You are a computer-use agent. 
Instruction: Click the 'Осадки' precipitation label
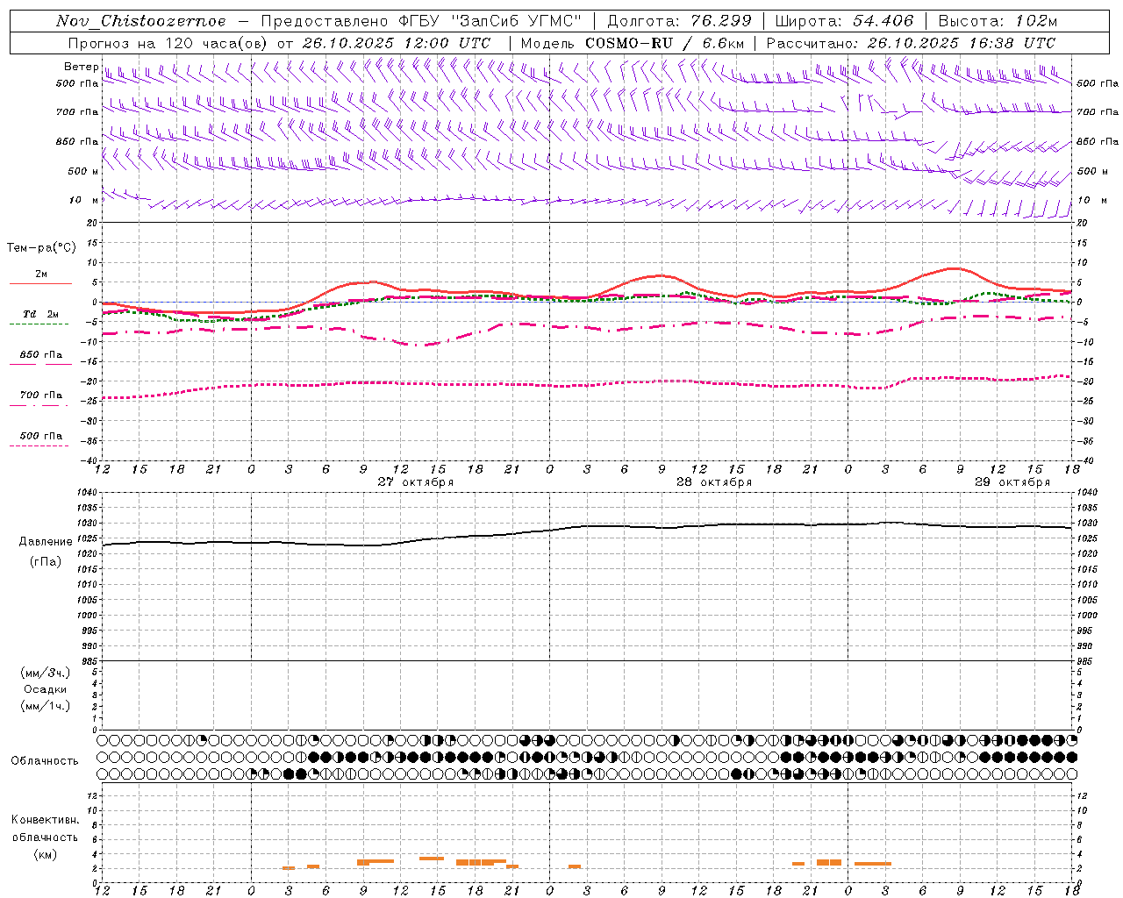(46, 689)
